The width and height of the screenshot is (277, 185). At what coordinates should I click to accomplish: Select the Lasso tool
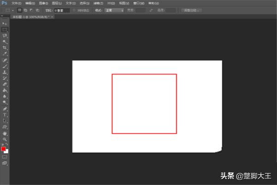pos(5,36)
